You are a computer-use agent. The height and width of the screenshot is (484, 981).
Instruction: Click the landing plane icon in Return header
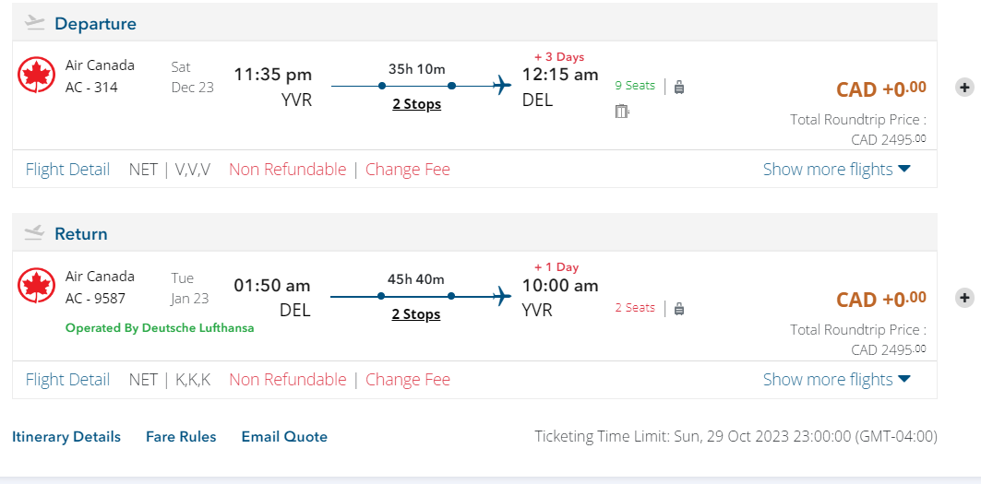(34, 232)
